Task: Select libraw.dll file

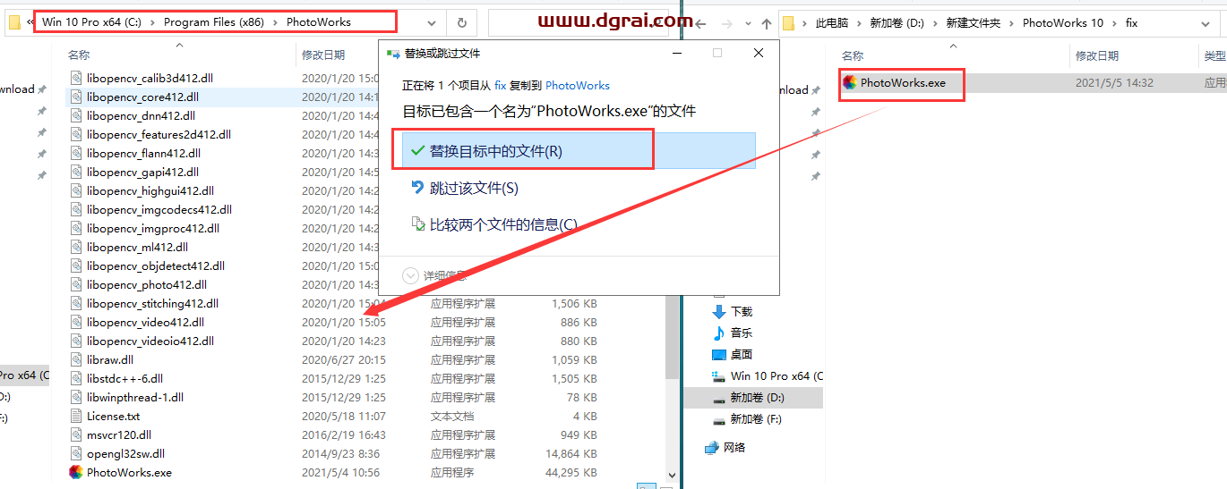Action: coord(110,359)
